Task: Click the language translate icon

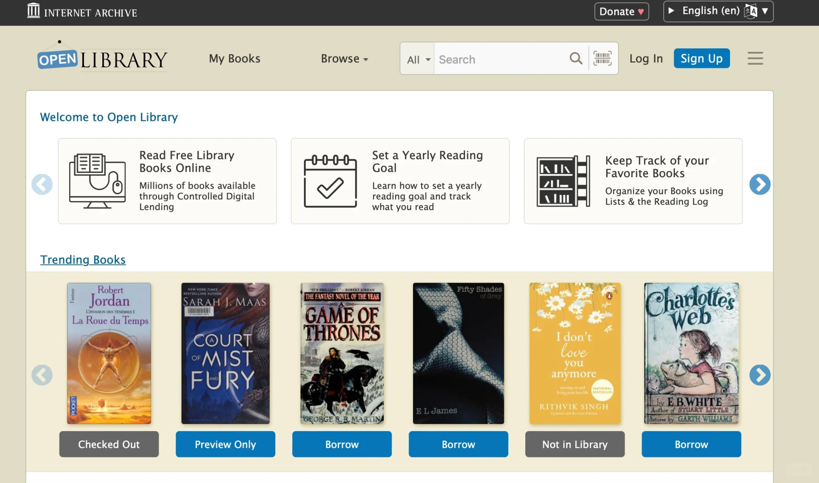Action: pos(751,11)
